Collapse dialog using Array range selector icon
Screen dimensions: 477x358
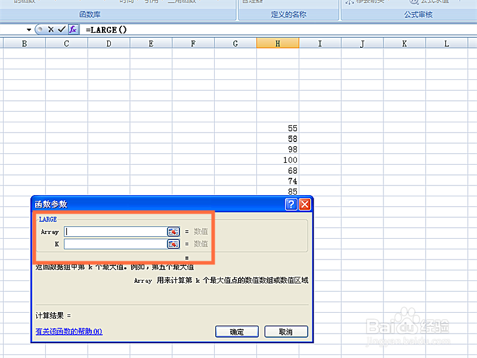click(x=174, y=232)
